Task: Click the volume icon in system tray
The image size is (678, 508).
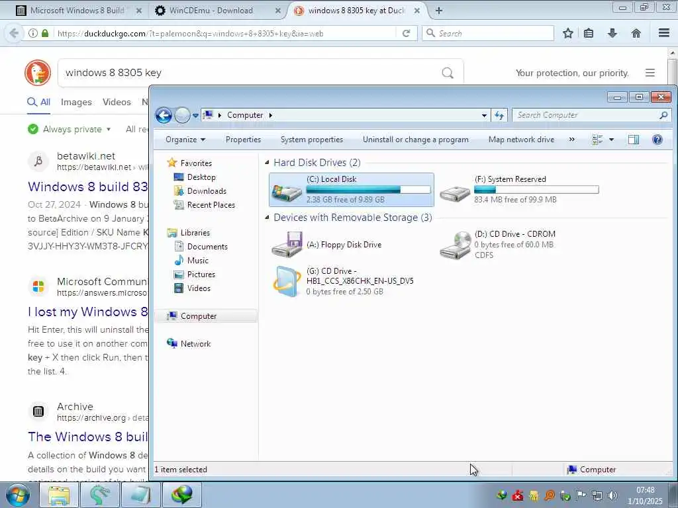Action: pyautogui.click(x=612, y=495)
